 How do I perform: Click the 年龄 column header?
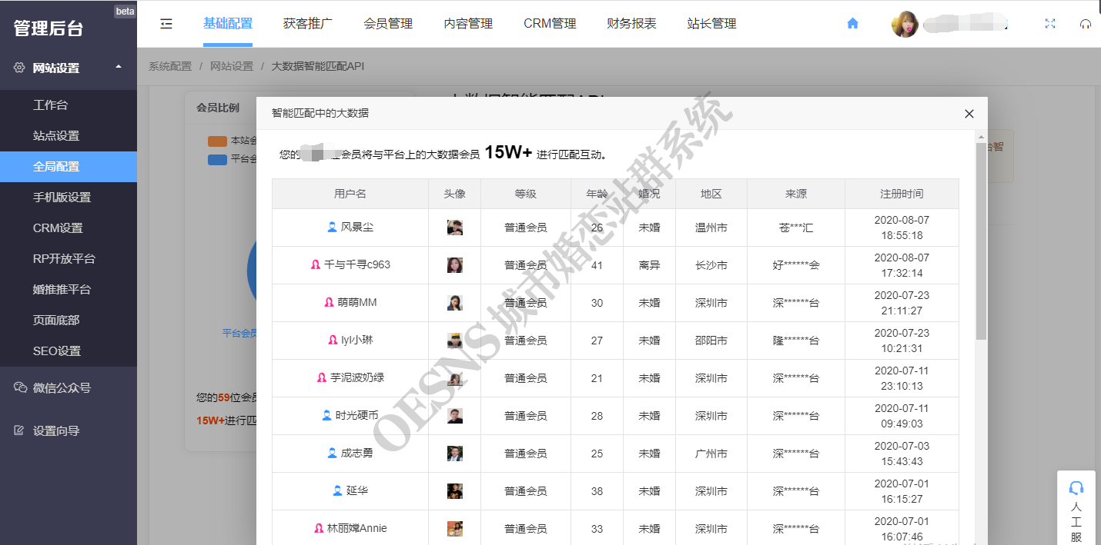coord(597,194)
